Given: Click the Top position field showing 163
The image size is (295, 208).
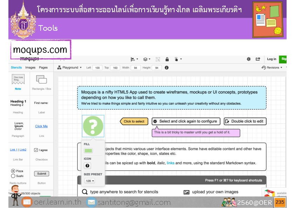Looking at the screenshot, I should tap(115, 68).
